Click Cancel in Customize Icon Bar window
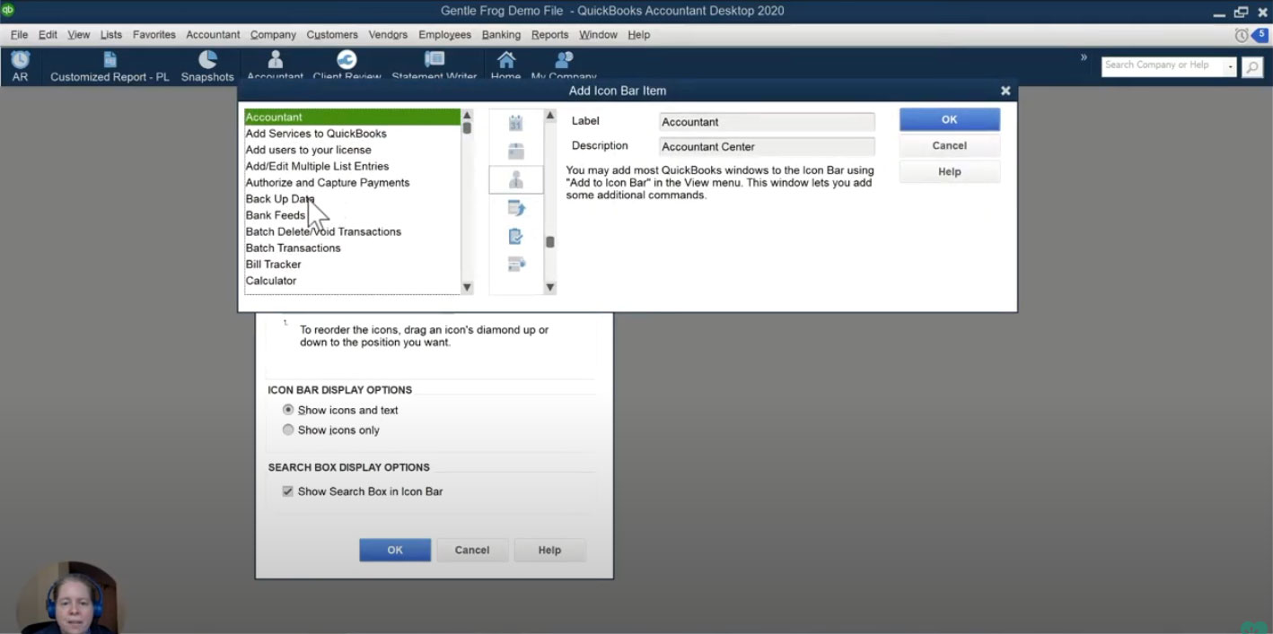This screenshot has width=1273, height=634. click(472, 550)
